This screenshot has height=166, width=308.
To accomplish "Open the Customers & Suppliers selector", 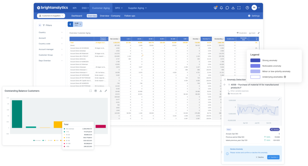I will click(x=51, y=16).
